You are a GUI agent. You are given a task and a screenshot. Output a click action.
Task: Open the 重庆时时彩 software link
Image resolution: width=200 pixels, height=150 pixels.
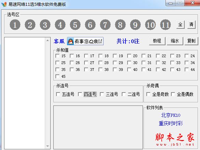point(171,123)
